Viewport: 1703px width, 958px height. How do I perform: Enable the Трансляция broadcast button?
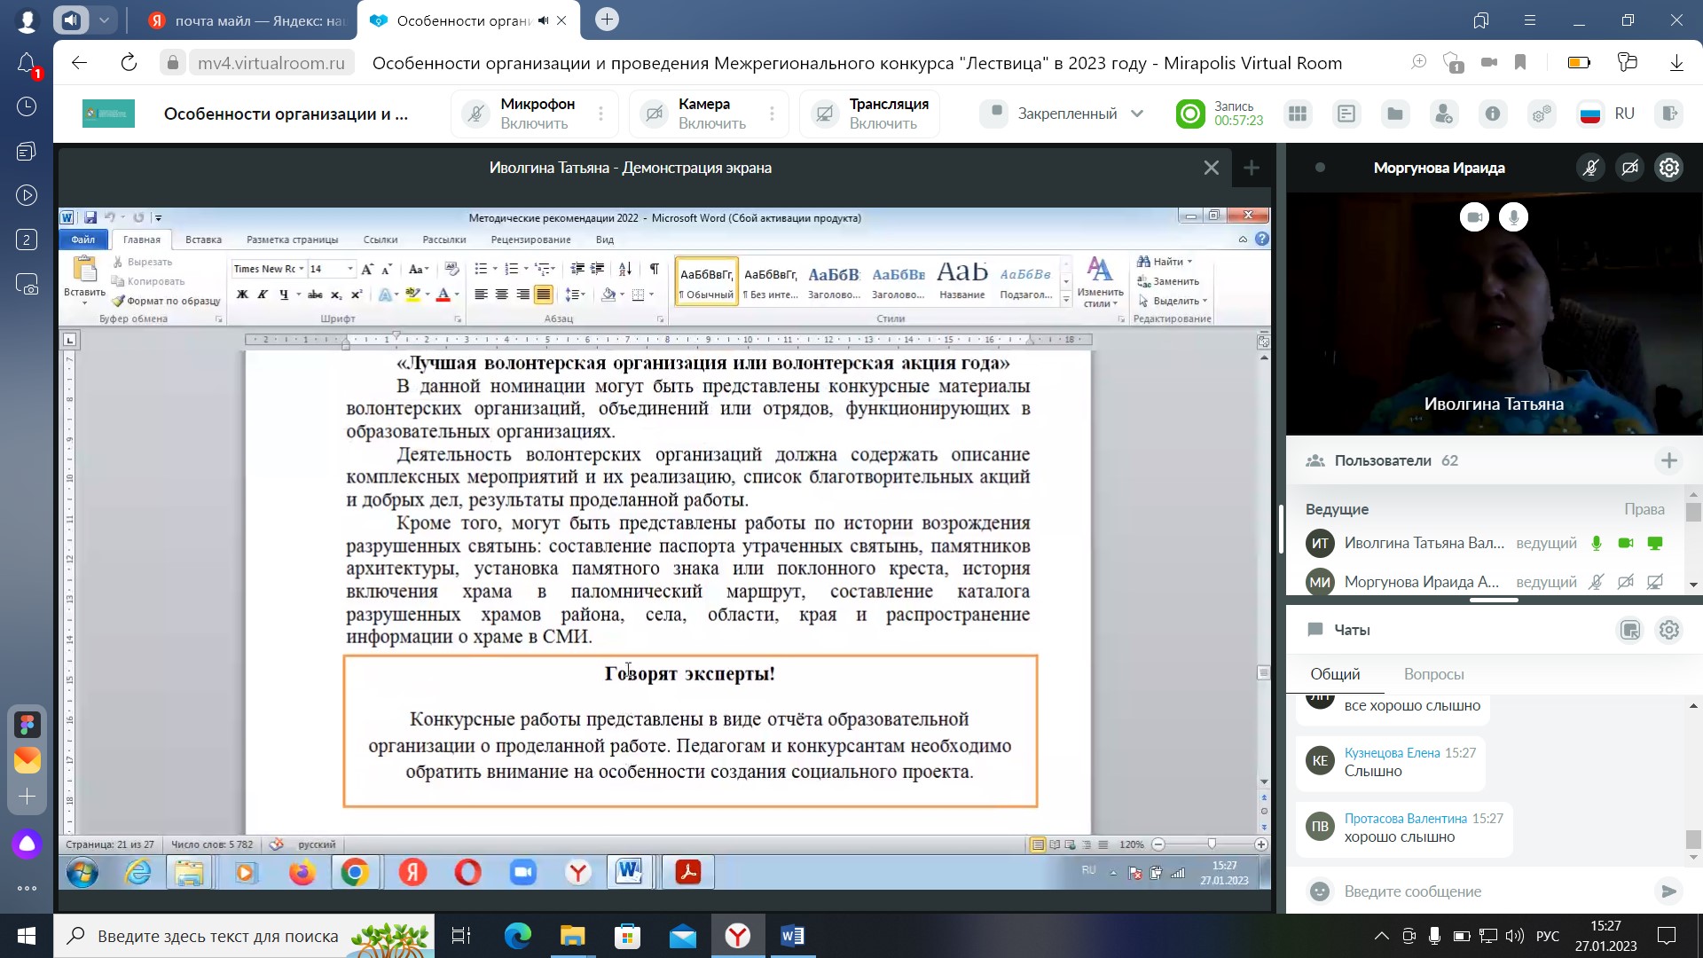tap(826, 114)
